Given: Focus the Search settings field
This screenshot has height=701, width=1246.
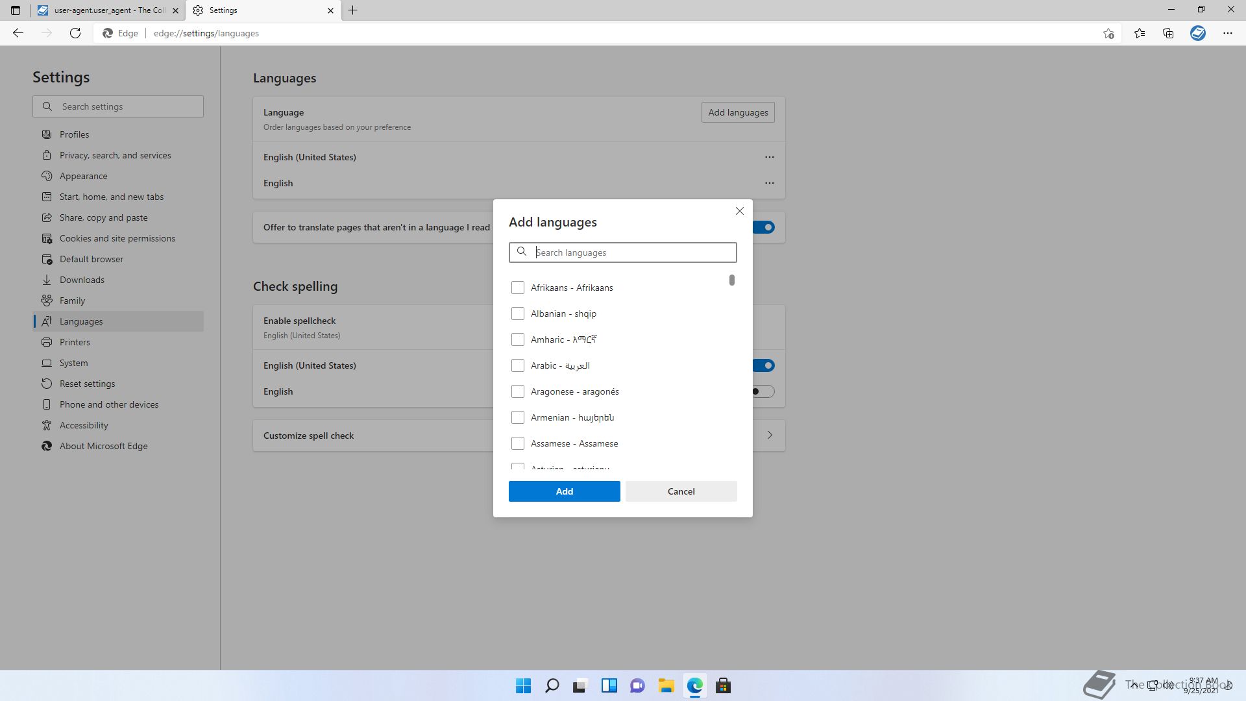Looking at the screenshot, I should point(118,106).
